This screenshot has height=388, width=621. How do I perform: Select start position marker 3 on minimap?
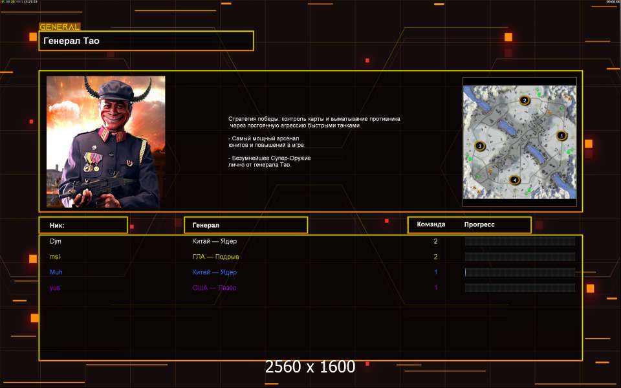pyautogui.click(x=480, y=146)
